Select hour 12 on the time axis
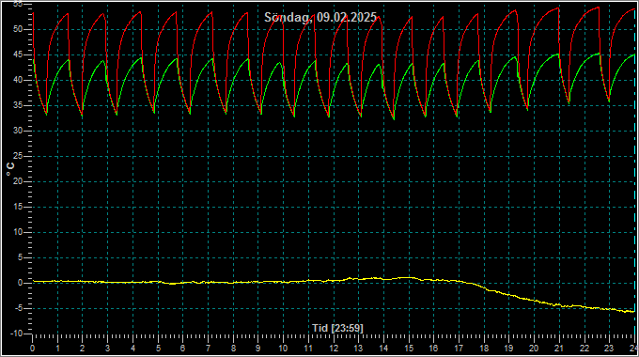The height and width of the screenshot is (357, 639). click(334, 349)
